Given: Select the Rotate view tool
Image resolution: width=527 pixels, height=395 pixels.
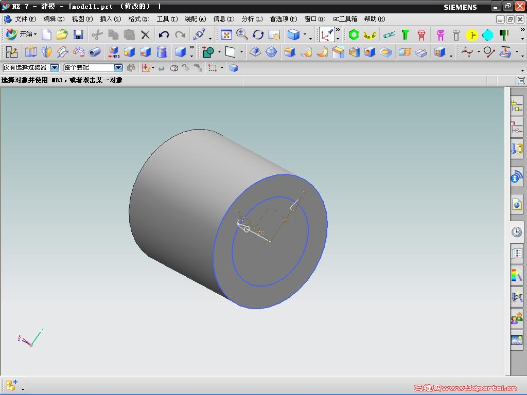Looking at the screenshot, I should (258, 35).
